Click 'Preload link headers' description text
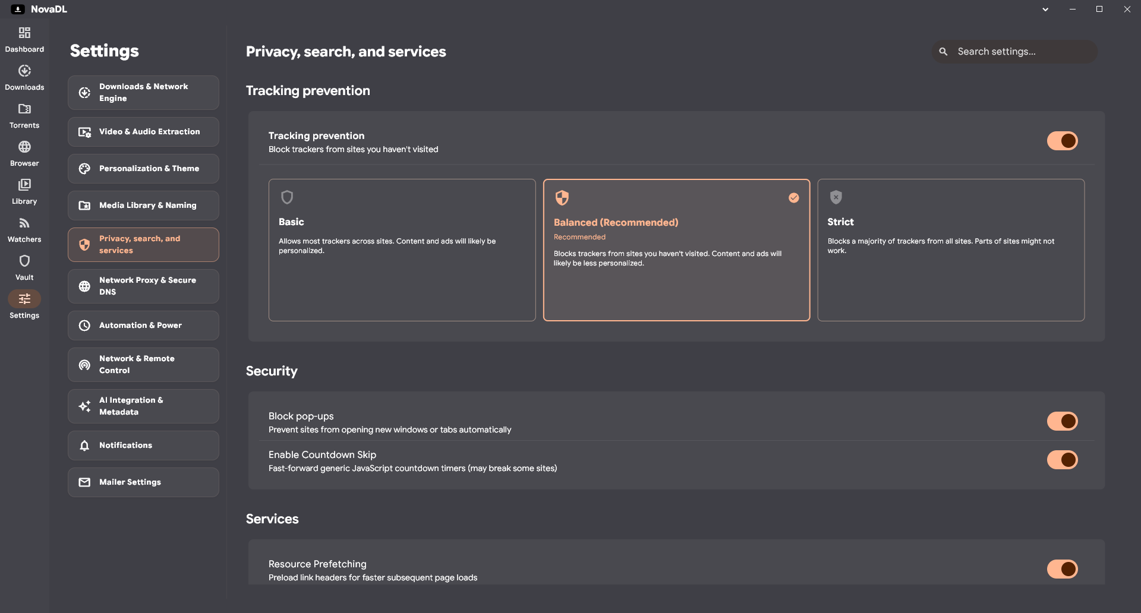 [373, 578]
